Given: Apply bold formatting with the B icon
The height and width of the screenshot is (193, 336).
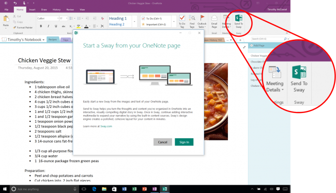Looking at the screenshot, I should tap(41, 26).
